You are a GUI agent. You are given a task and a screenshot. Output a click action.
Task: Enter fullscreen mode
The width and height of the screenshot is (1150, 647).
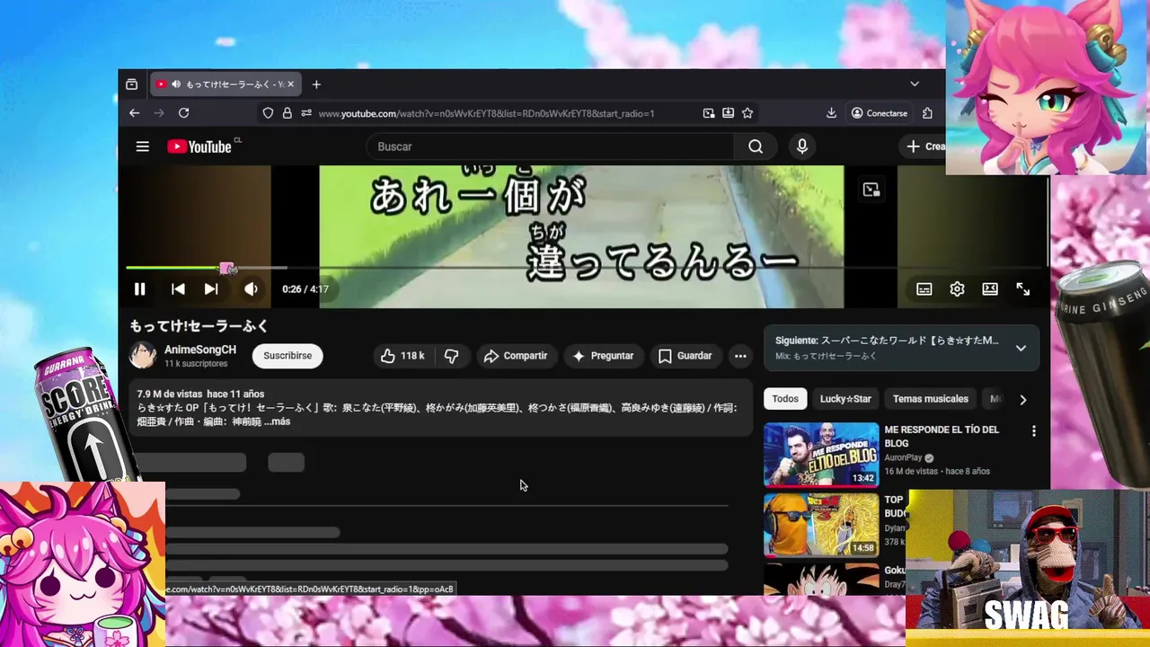click(1022, 289)
